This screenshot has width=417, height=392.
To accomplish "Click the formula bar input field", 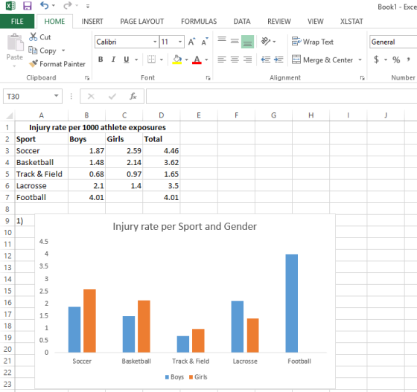I will coord(281,97).
